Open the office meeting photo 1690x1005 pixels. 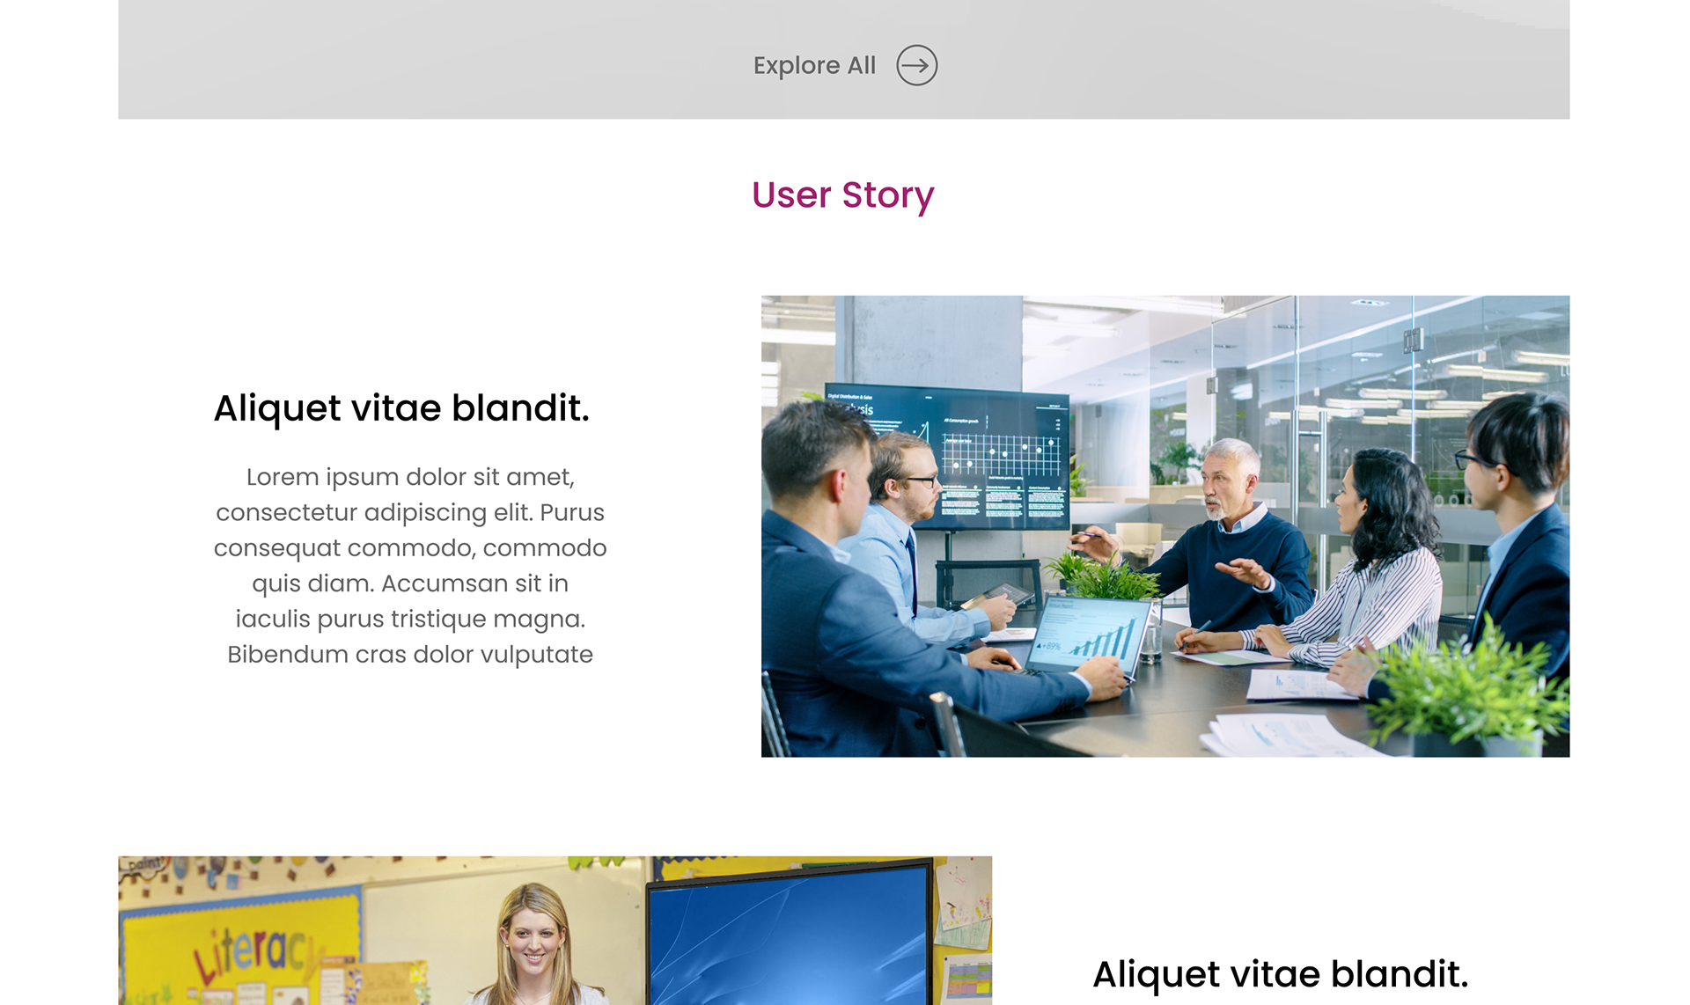pos(1165,526)
